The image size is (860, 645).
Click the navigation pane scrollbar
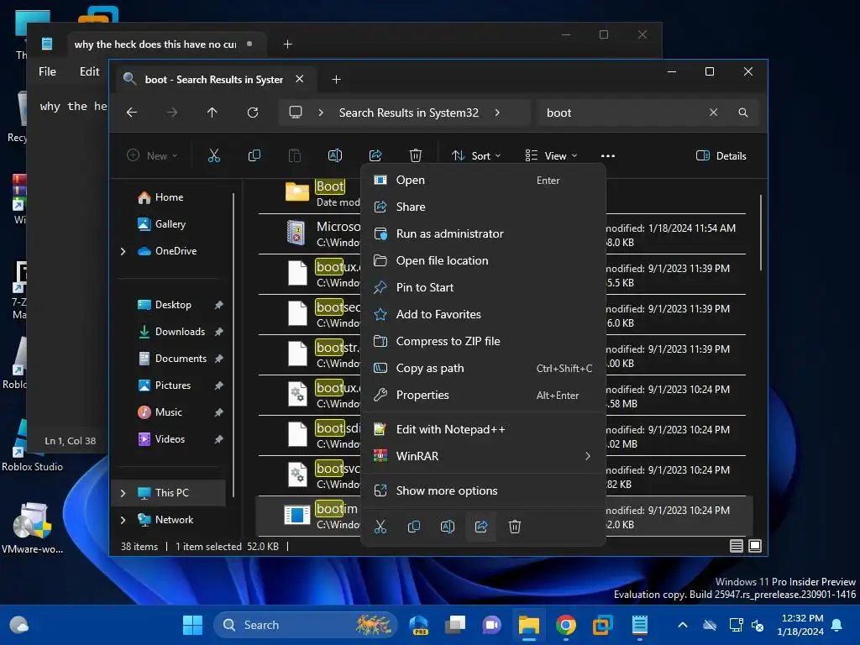pyautogui.click(x=233, y=344)
